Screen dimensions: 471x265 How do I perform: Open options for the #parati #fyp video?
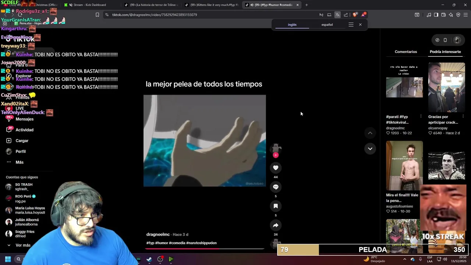[421, 117]
